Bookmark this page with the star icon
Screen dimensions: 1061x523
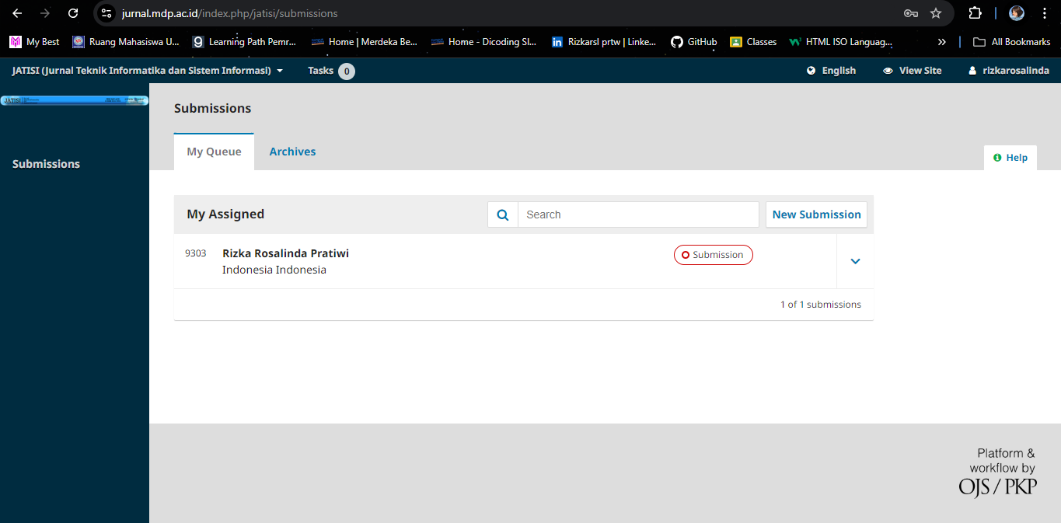[936, 13]
